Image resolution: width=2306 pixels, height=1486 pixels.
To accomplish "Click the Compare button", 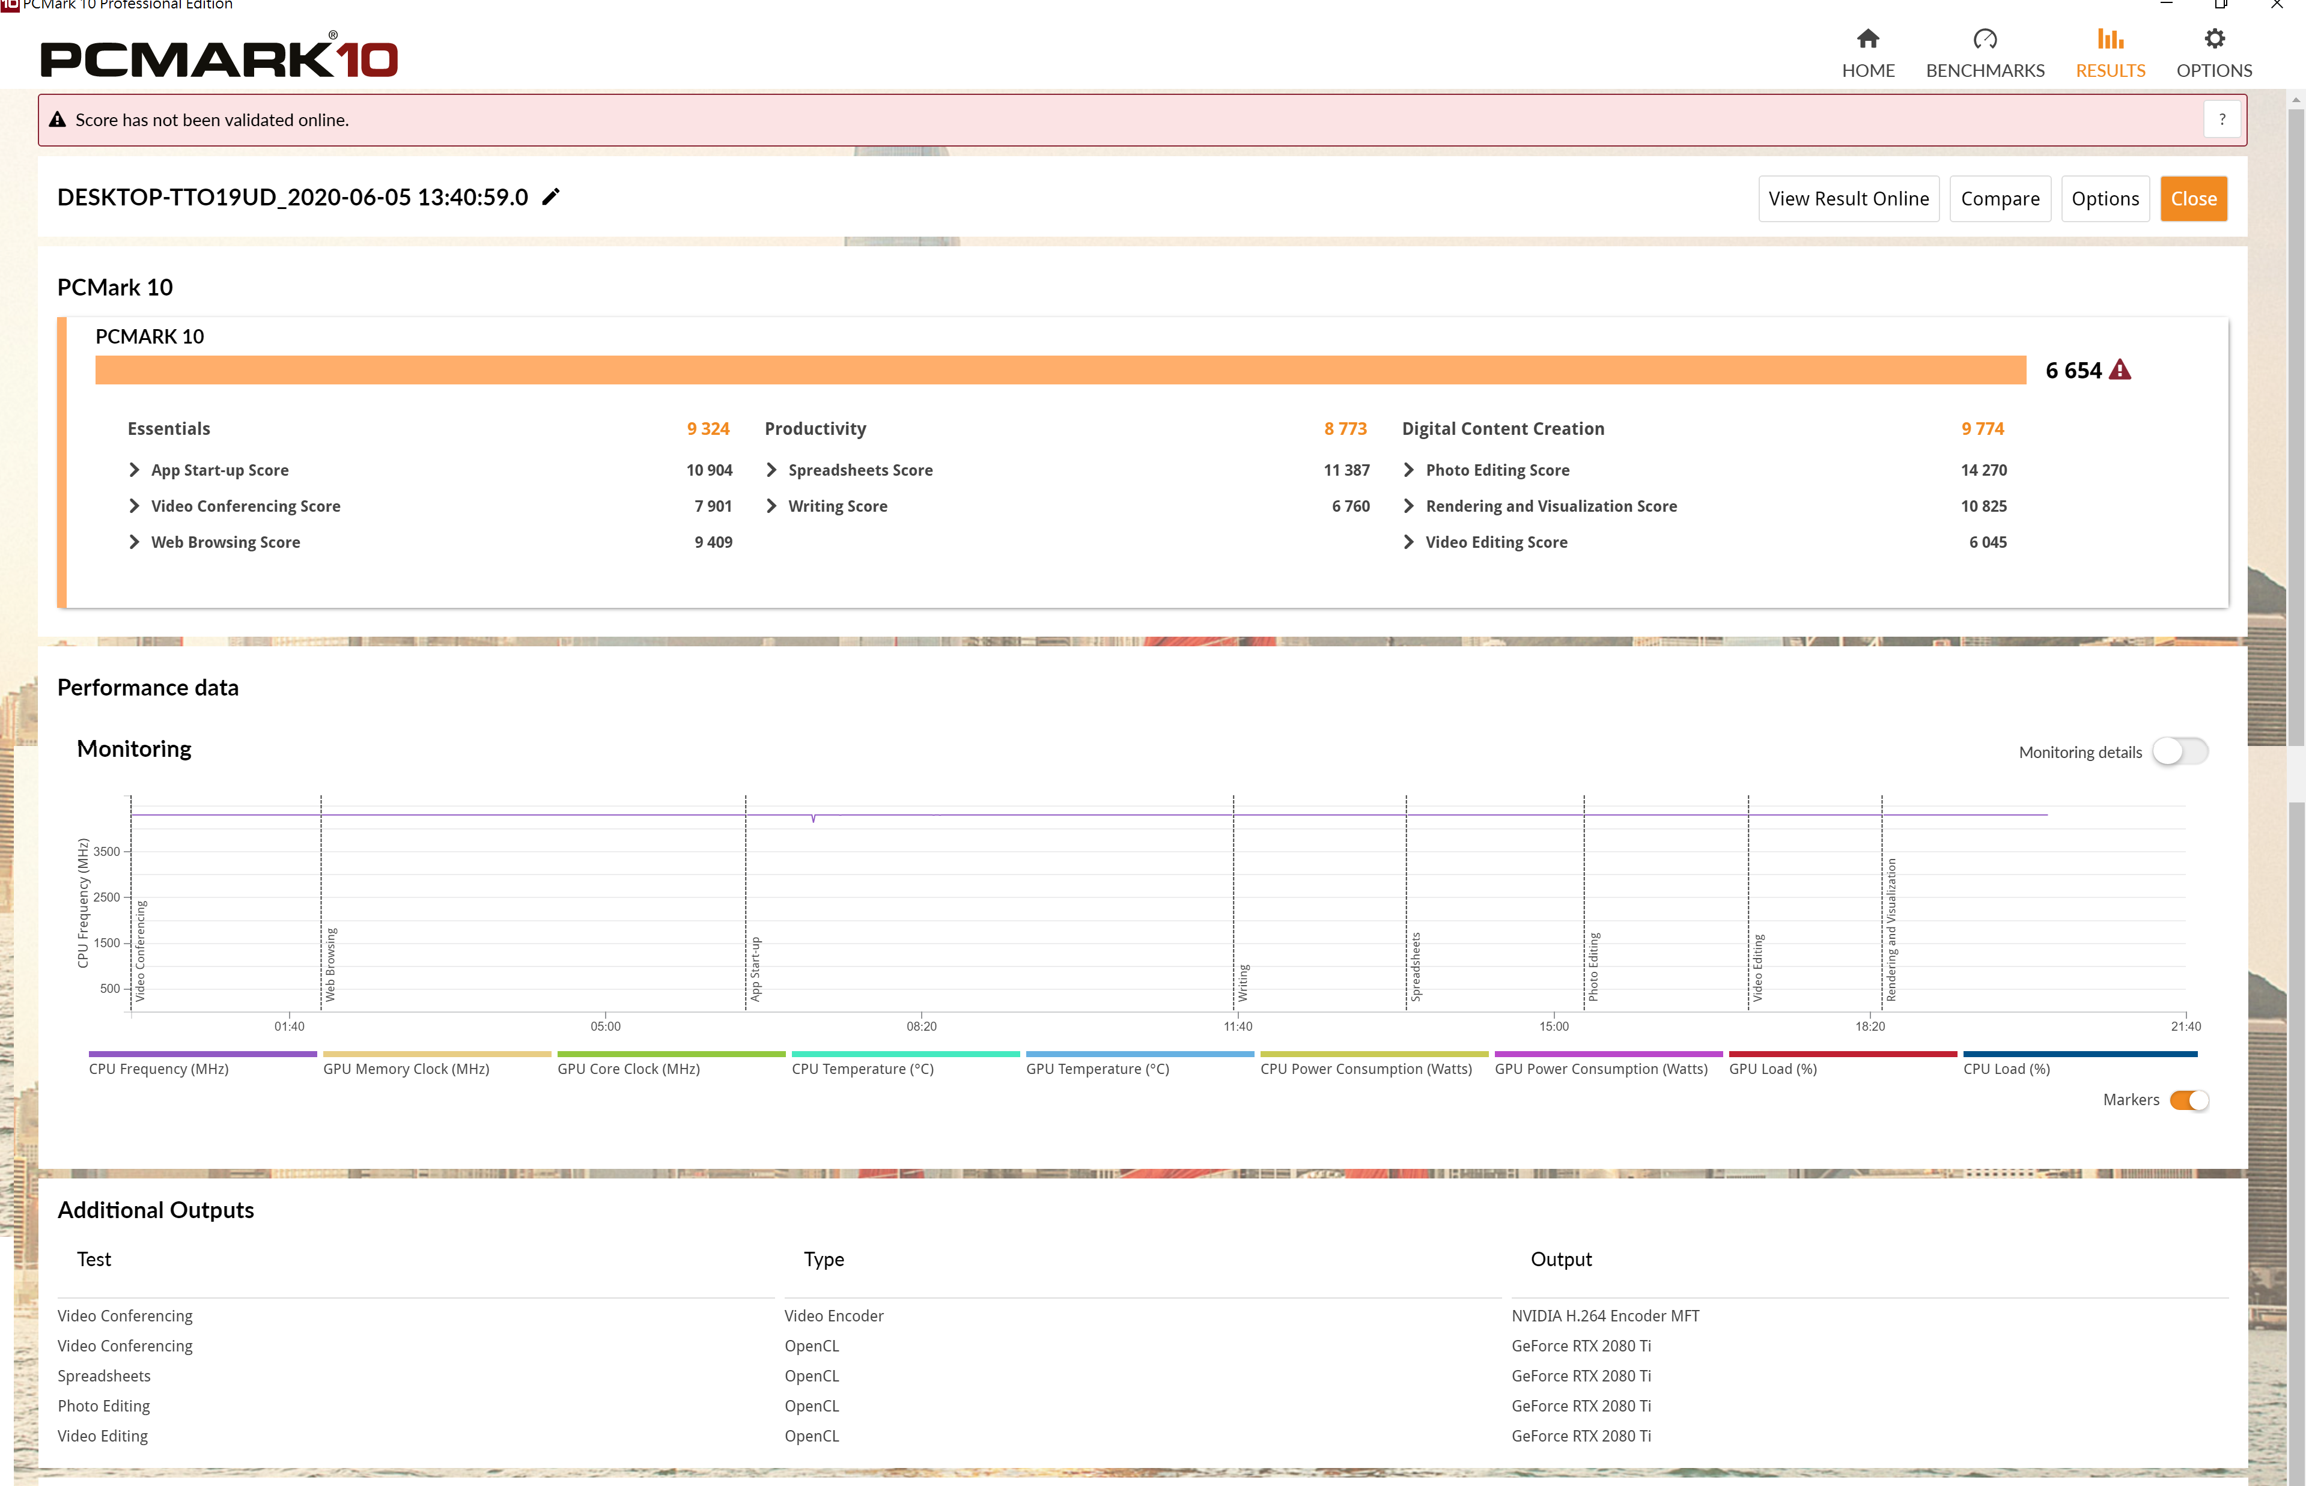I will (1999, 199).
